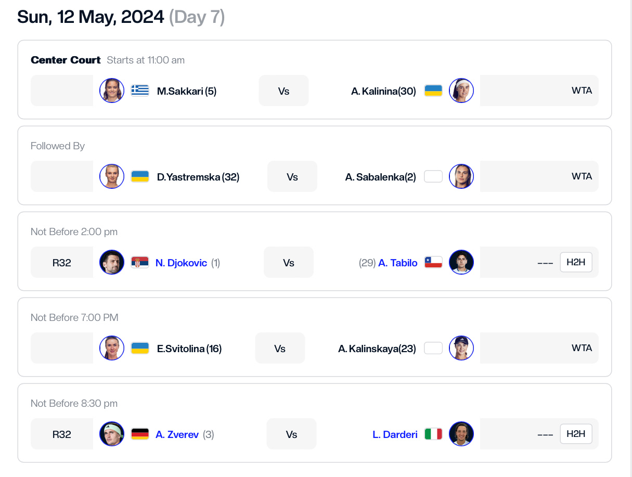
Task: Click the Serbian flag beside Djokovic
Action: point(140,262)
